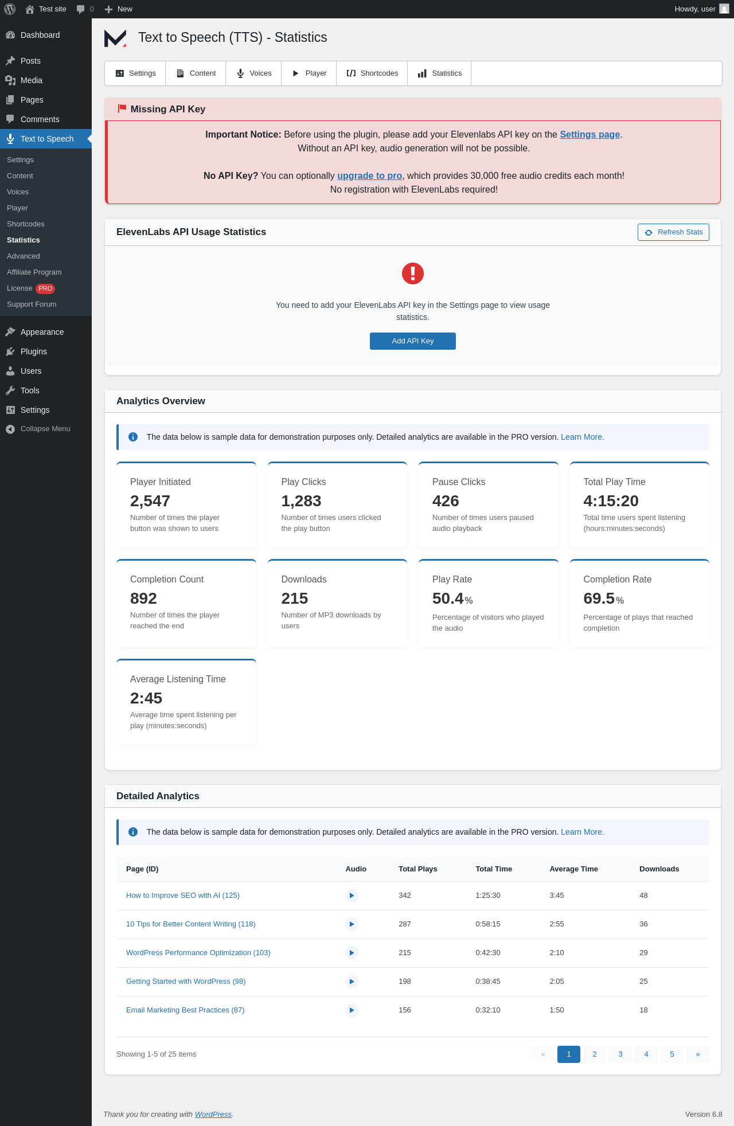
Task: Open 10 Tips for Better Content Writing
Action: tap(191, 924)
